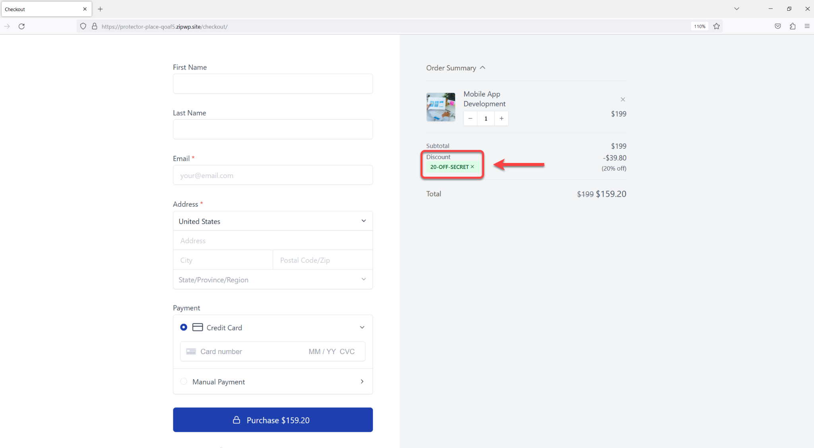Choose Manual Payment as payment method
This screenshot has height=448, width=814.
pos(184,381)
